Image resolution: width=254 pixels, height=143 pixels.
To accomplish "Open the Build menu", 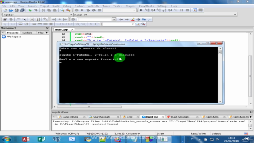I will tap(56, 6).
